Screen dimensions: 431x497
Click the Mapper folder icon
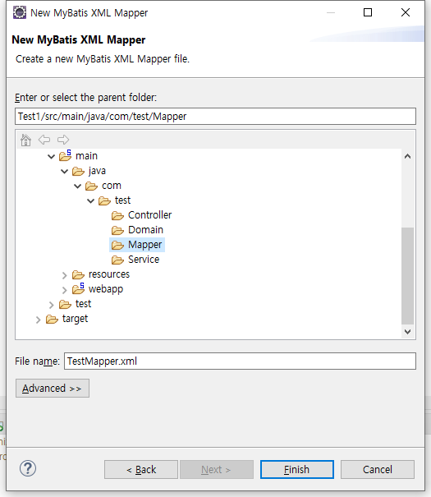click(x=117, y=246)
